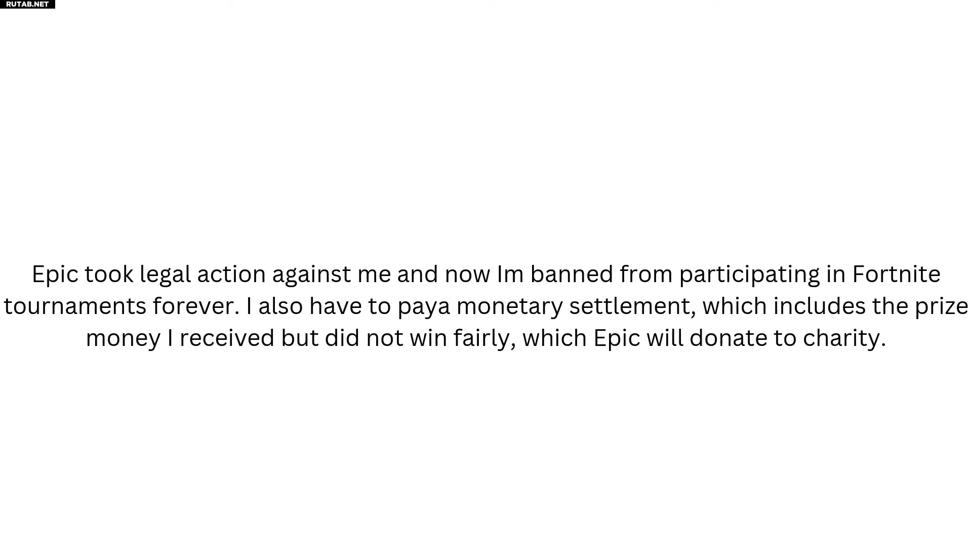Click the word "tournaments" starting the second line
Screen dimensions: 972x547
(75, 306)
